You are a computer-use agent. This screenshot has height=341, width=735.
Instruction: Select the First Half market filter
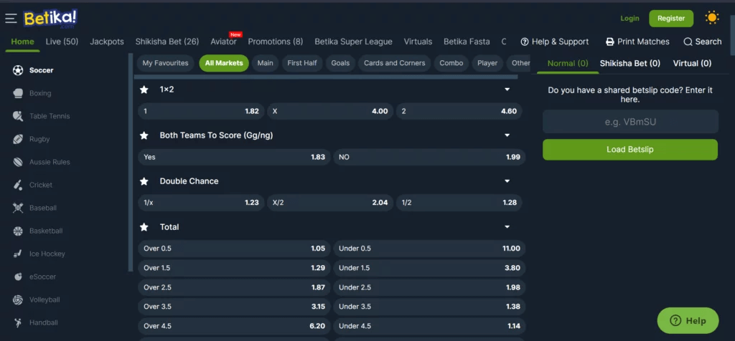pos(302,63)
